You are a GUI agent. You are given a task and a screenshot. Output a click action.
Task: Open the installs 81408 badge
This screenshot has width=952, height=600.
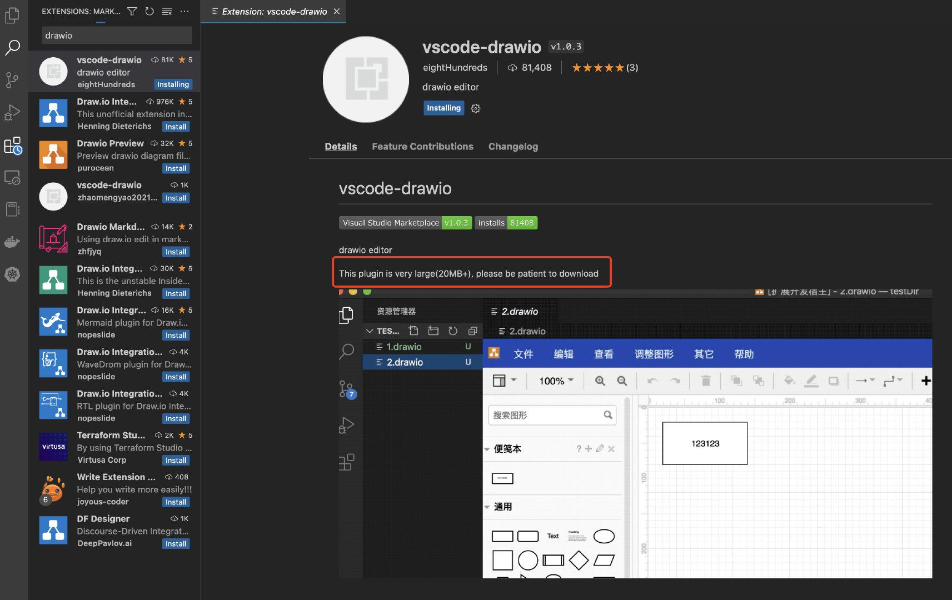coord(506,223)
